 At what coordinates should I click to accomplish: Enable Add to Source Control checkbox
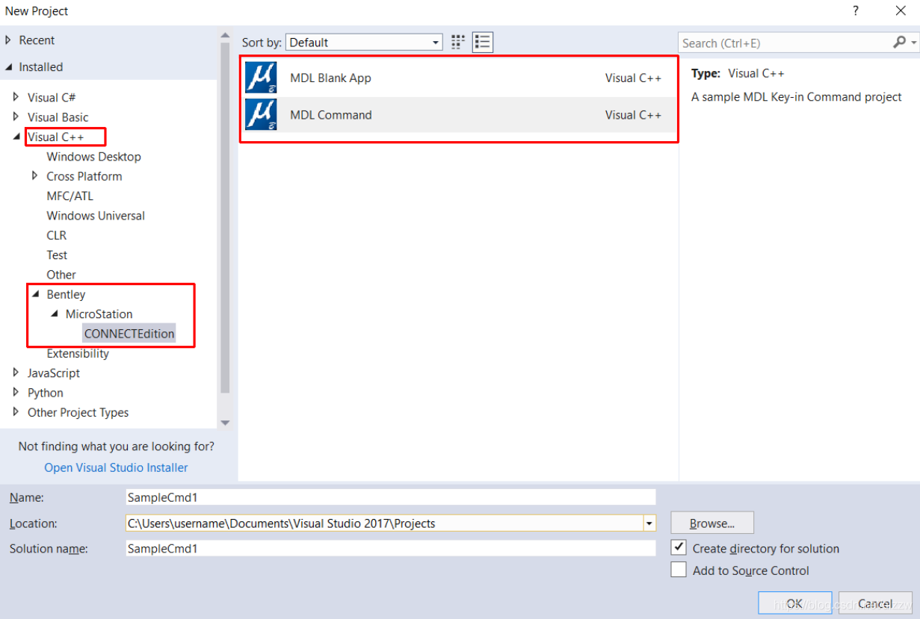pyautogui.click(x=679, y=570)
